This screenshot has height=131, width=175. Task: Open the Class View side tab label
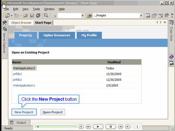(x=171, y=34)
